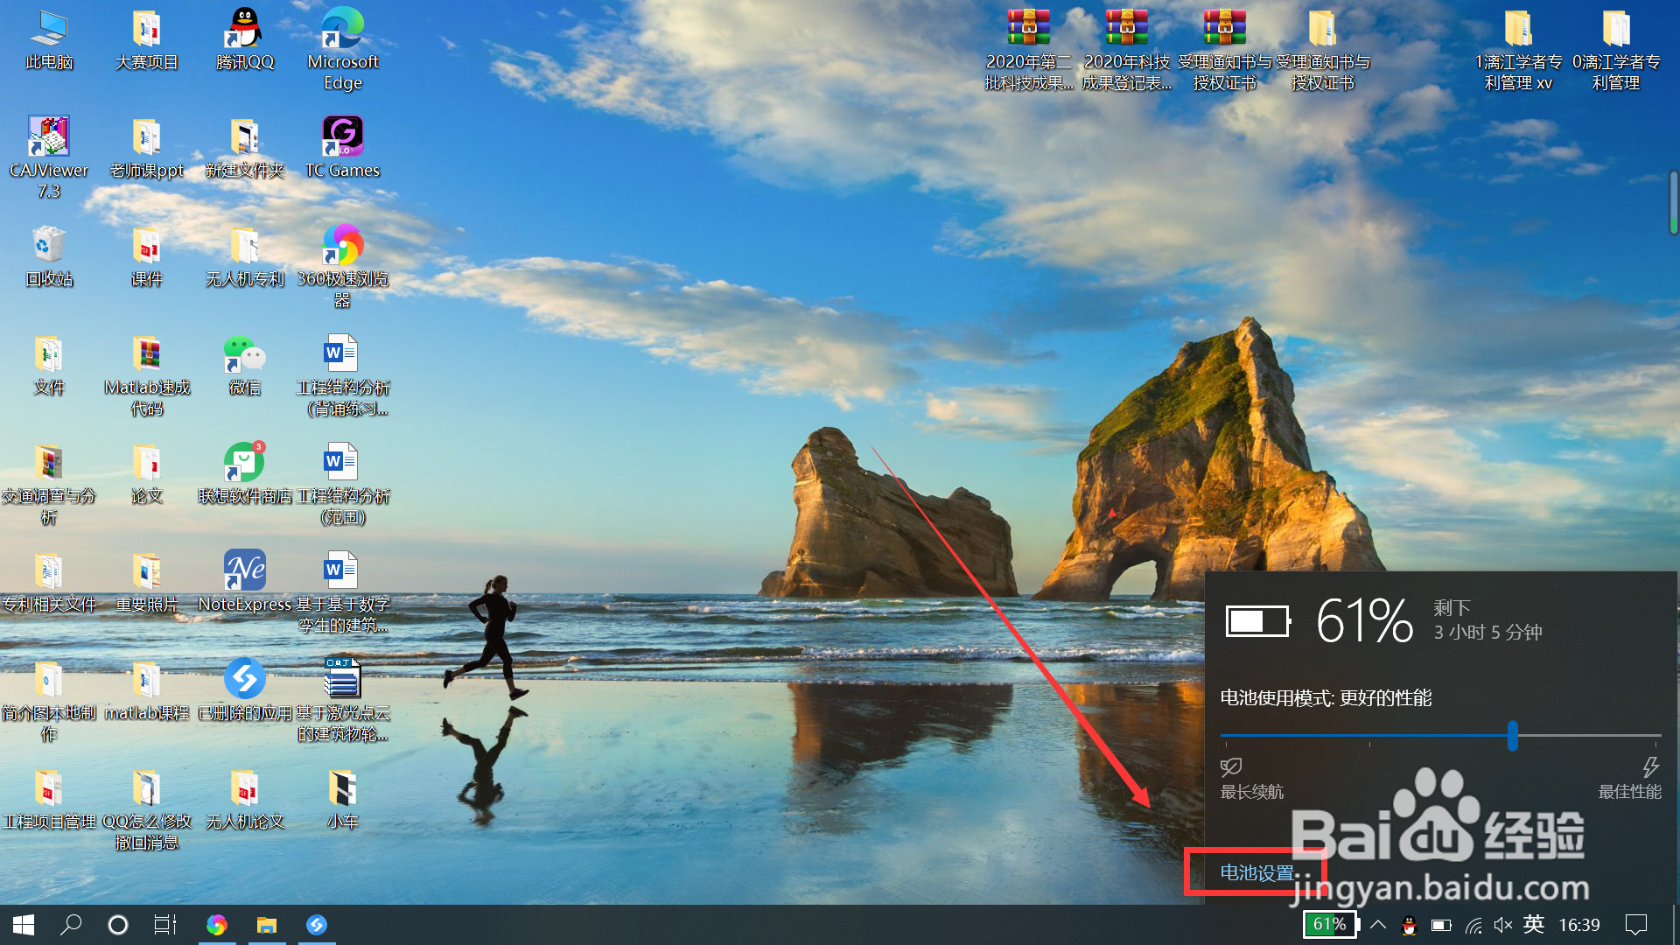Screen dimensions: 1680x945
Task: Click the 最佳性能 lightning bolt icon
Action: [1650, 767]
